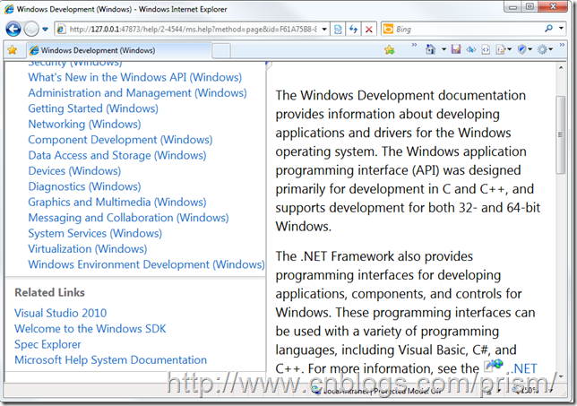Open What's New in the Windows API link
Viewport: 577px width, 406px height.
(134, 77)
